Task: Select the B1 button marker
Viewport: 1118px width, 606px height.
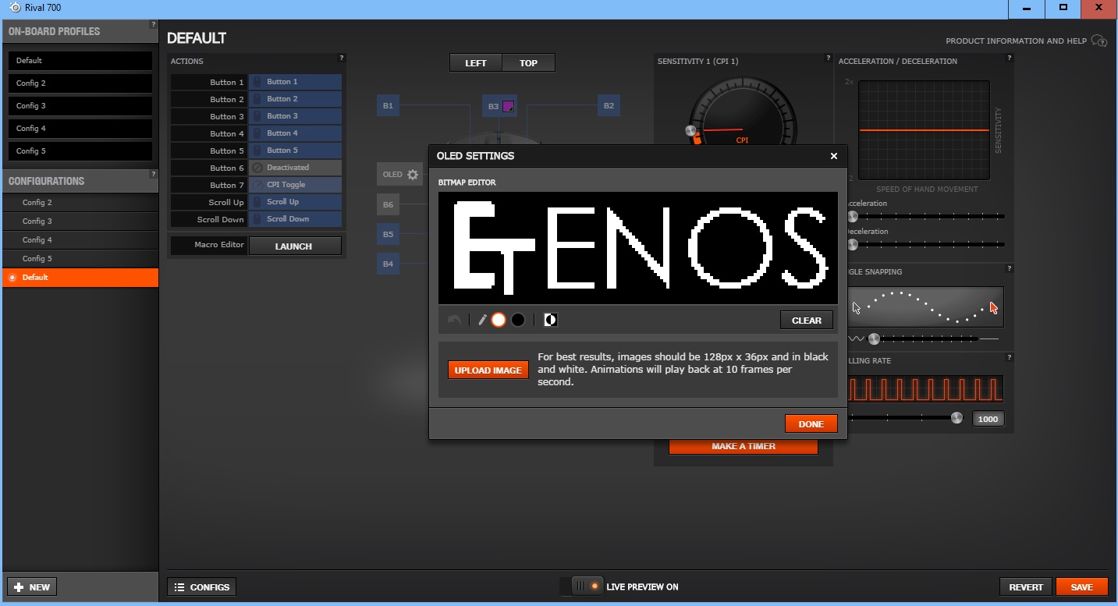Action: pyautogui.click(x=388, y=105)
